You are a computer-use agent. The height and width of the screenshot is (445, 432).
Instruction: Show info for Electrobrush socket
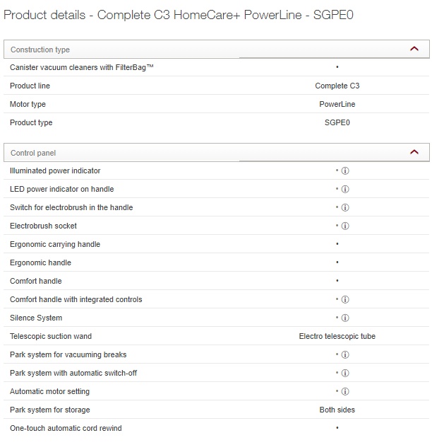pos(345,226)
